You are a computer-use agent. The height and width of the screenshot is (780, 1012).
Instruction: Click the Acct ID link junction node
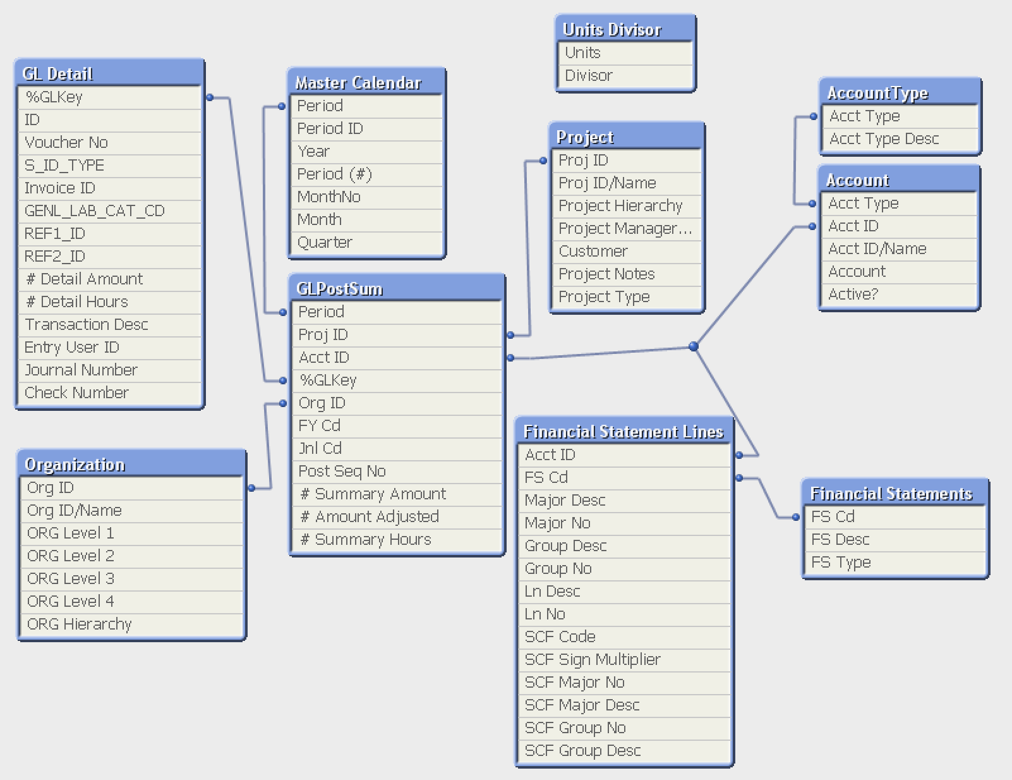click(x=694, y=346)
